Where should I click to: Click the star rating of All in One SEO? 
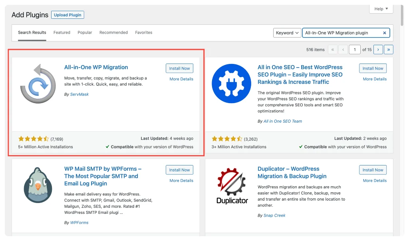[x=227, y=139]
